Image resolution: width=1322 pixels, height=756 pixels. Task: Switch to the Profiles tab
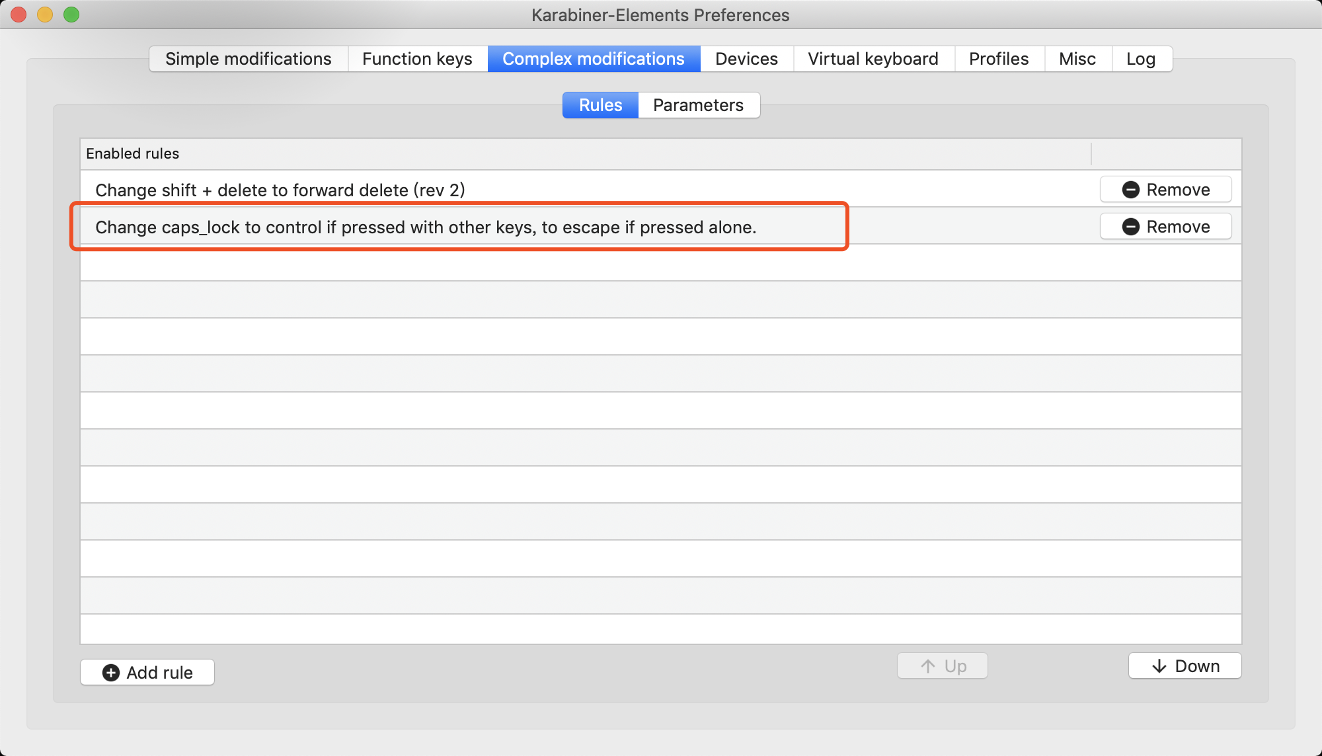coord(998,59)
